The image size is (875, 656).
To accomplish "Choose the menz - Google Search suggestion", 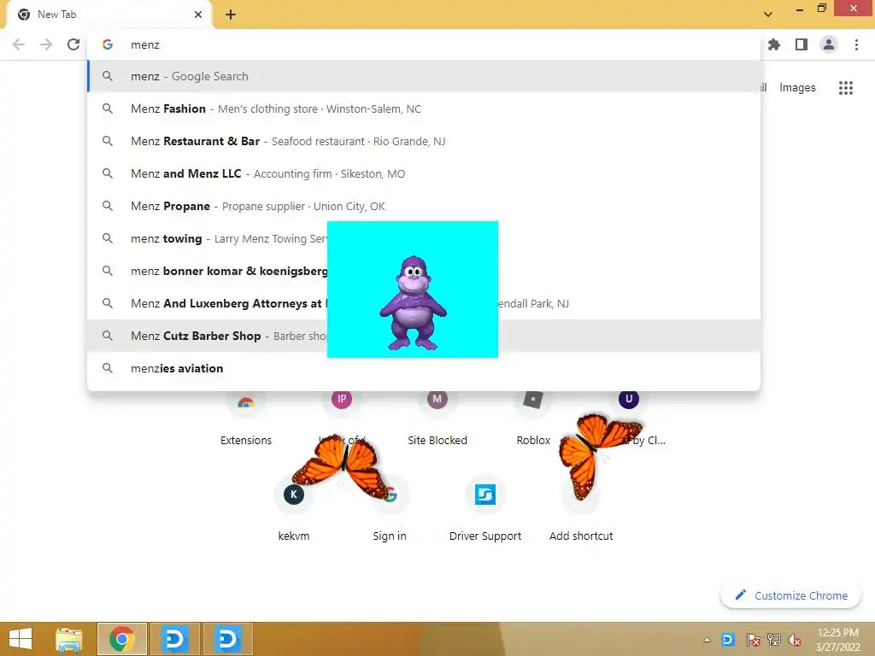I will tap(424, 76).
